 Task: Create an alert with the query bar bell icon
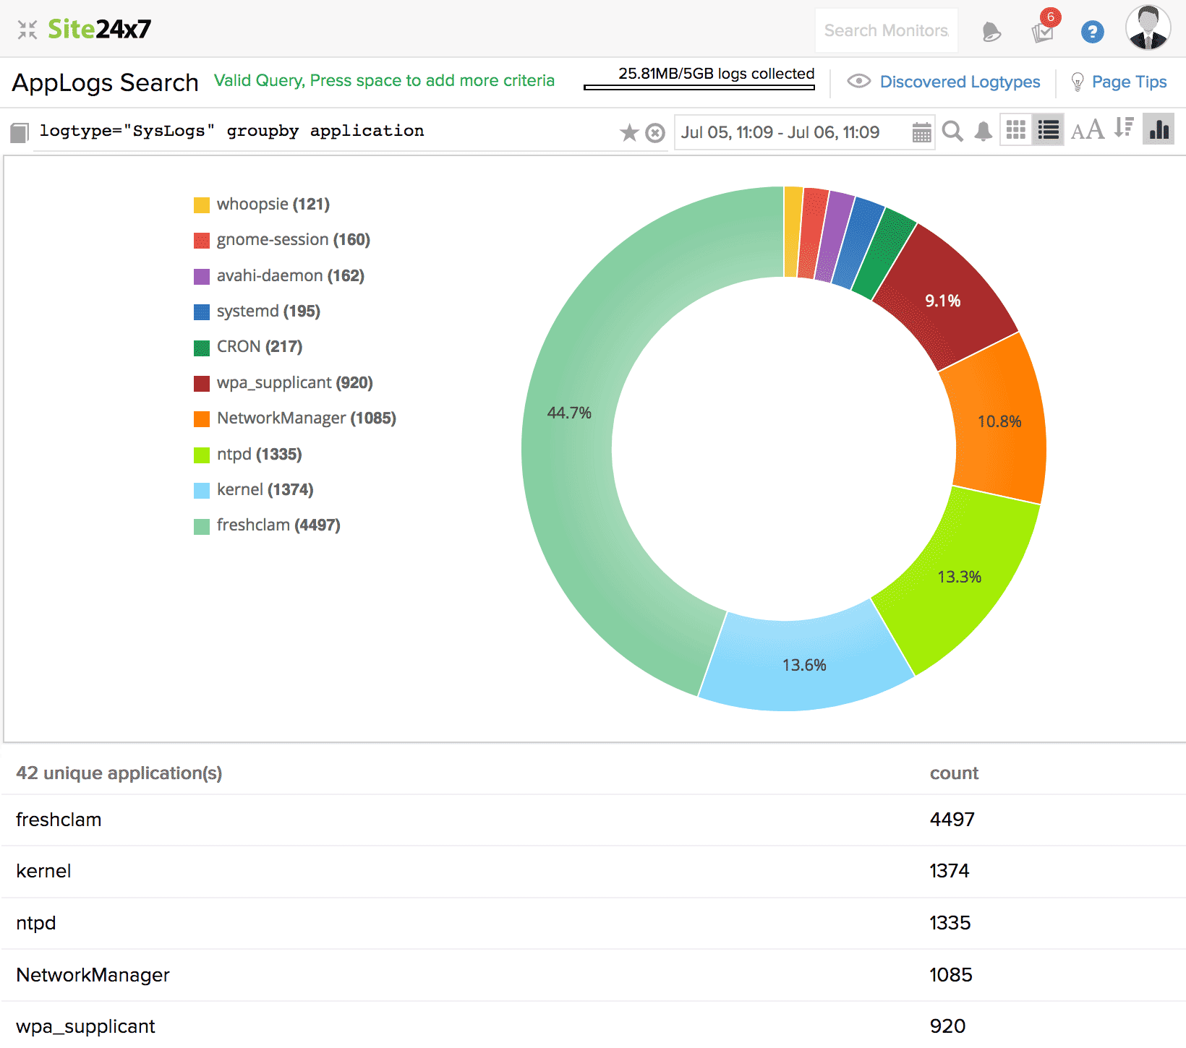983,132
